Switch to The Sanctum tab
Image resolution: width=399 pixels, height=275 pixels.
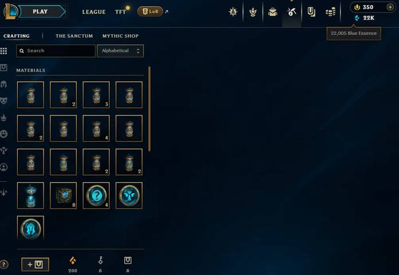pos(74,36)
